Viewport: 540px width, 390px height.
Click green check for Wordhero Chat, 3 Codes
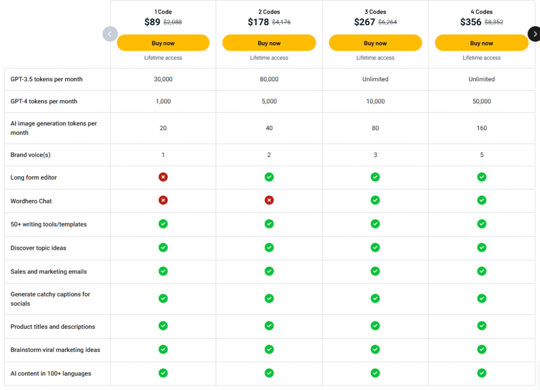pyautogui.click(x=375, y=200)
